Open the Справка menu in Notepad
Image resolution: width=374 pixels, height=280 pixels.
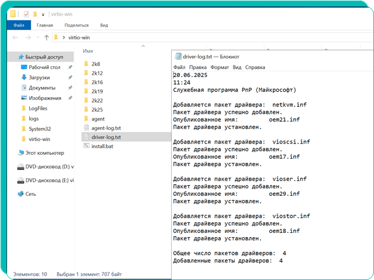(255, 68)
